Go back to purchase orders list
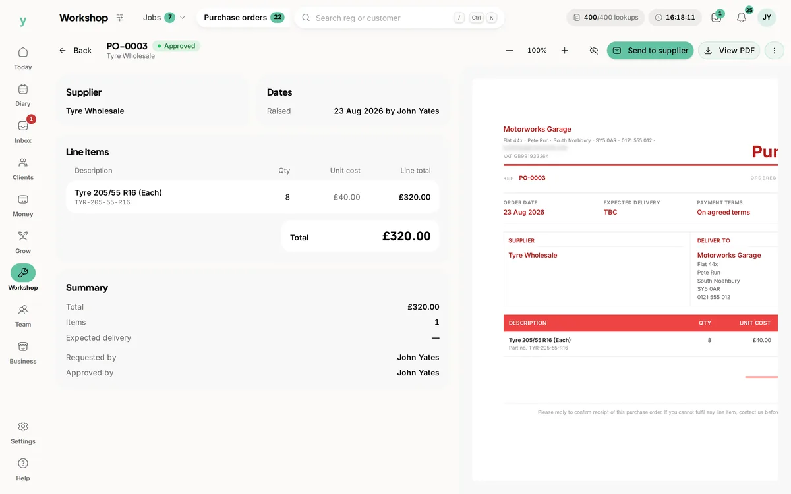791x494 pixels. tap(75, 51)
